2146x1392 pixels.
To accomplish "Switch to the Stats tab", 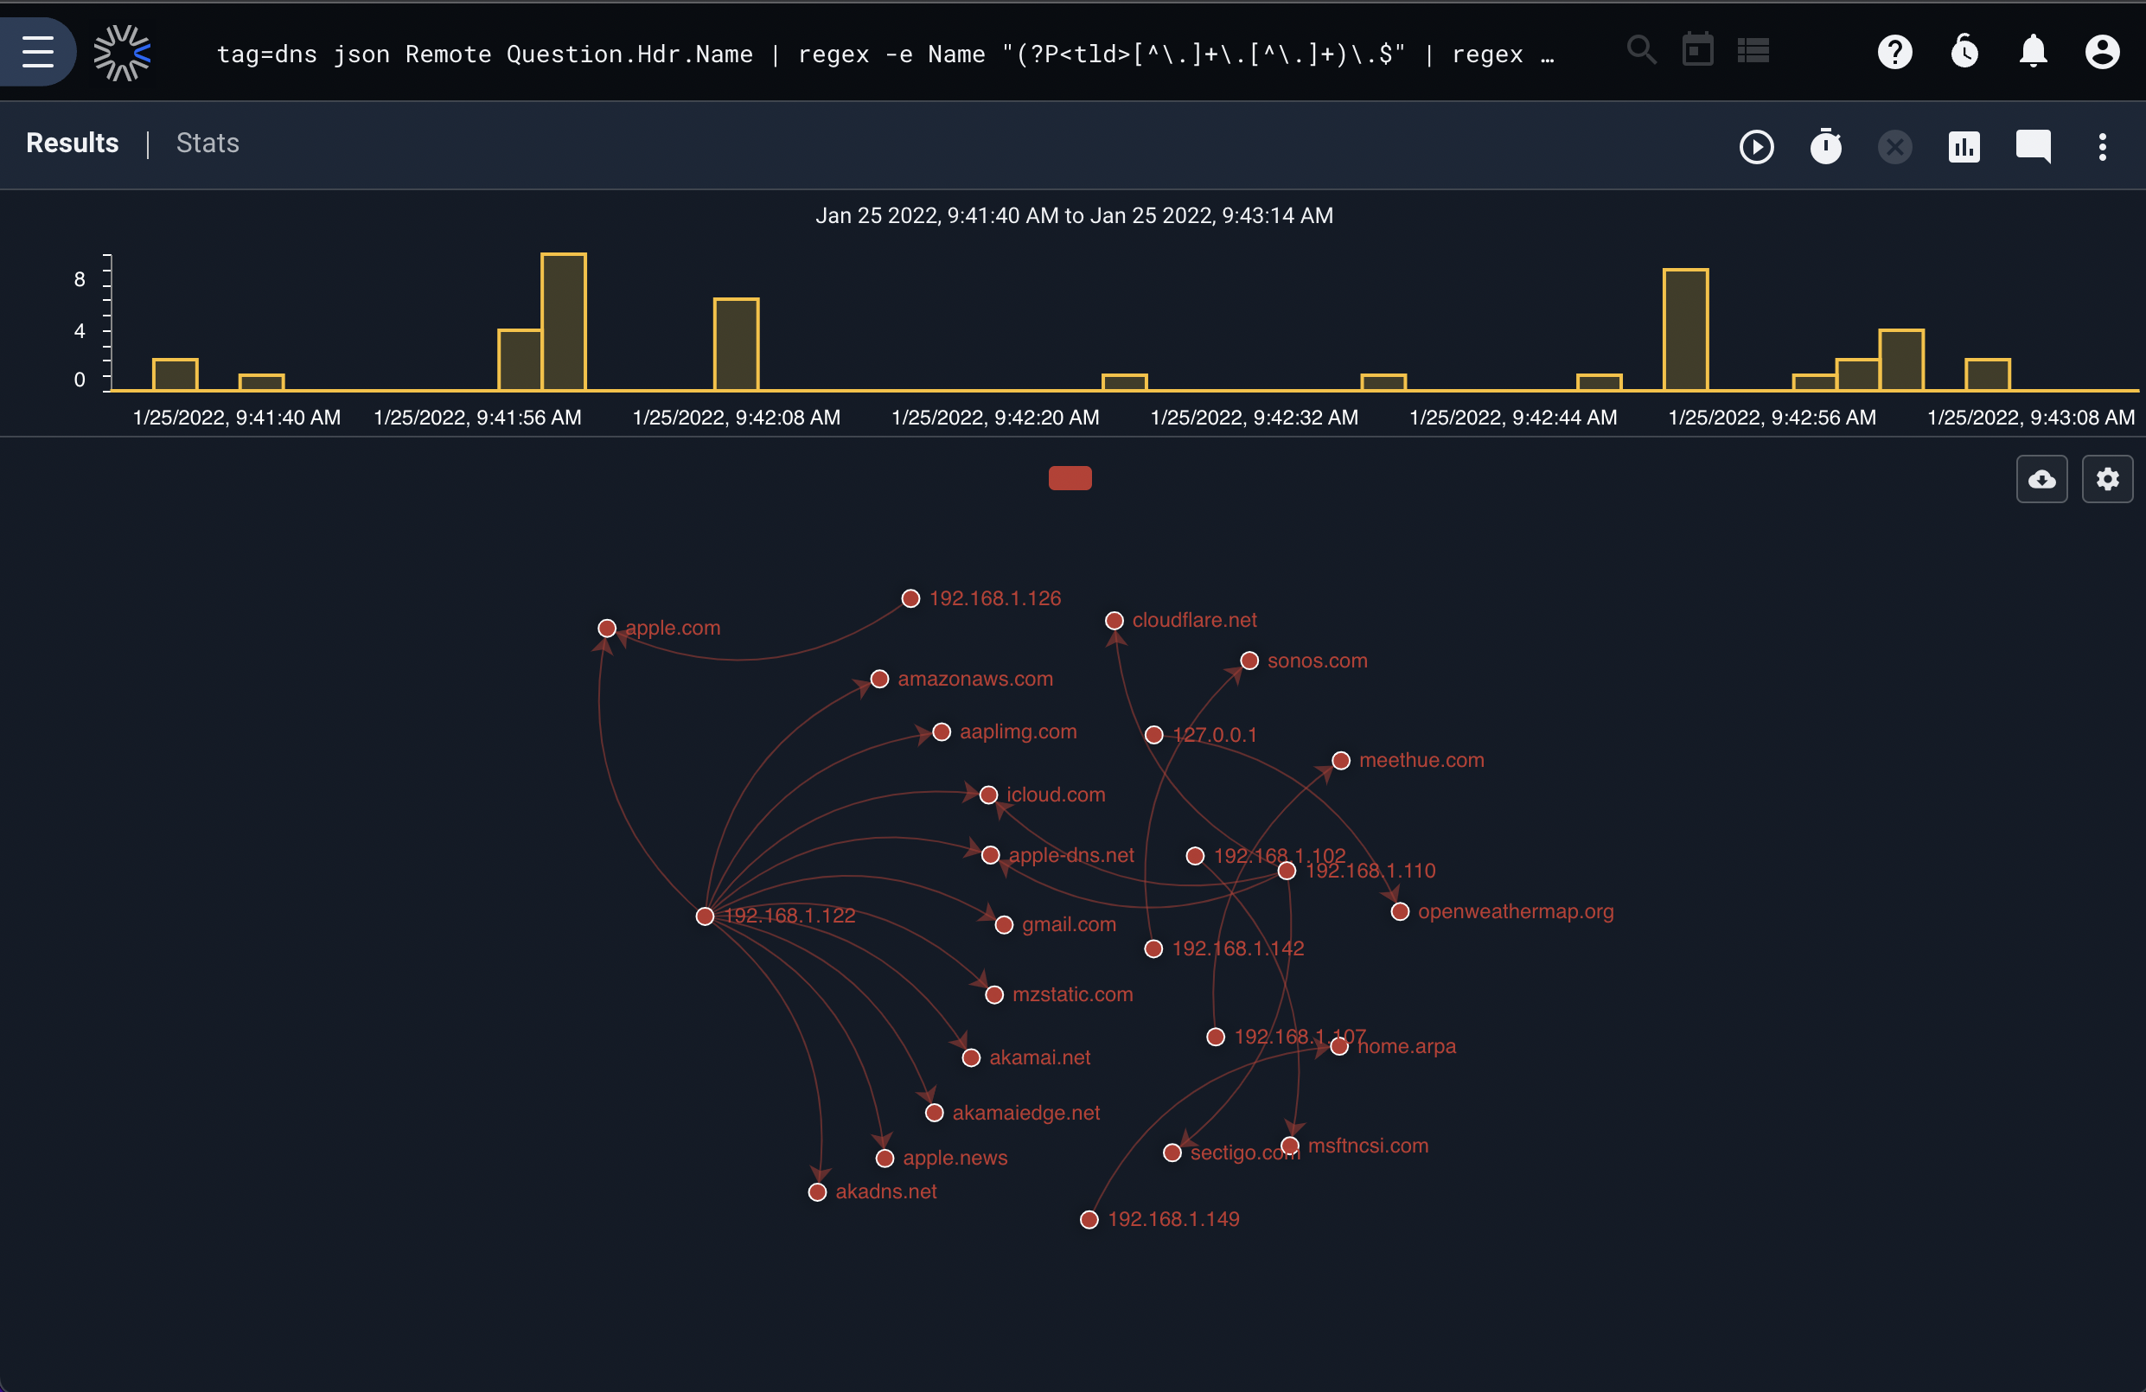I will click(x=208, y=144).
